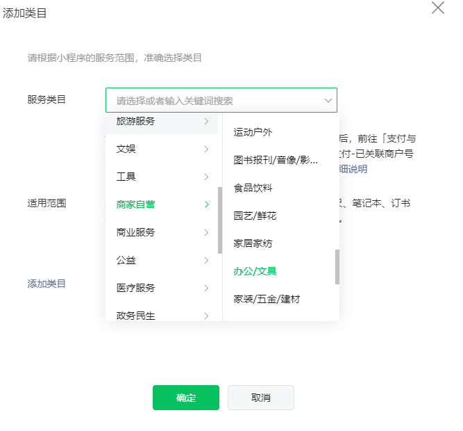The width and height of the screenshot is (463, 431).
Task: Expand the 医疗服务 category chevron
Action: [x=206, y=288]
